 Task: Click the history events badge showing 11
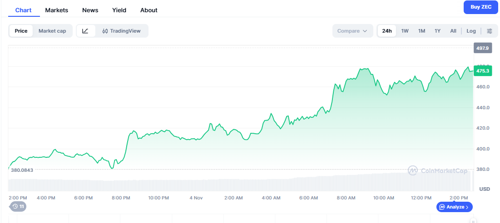pos(18,206)
